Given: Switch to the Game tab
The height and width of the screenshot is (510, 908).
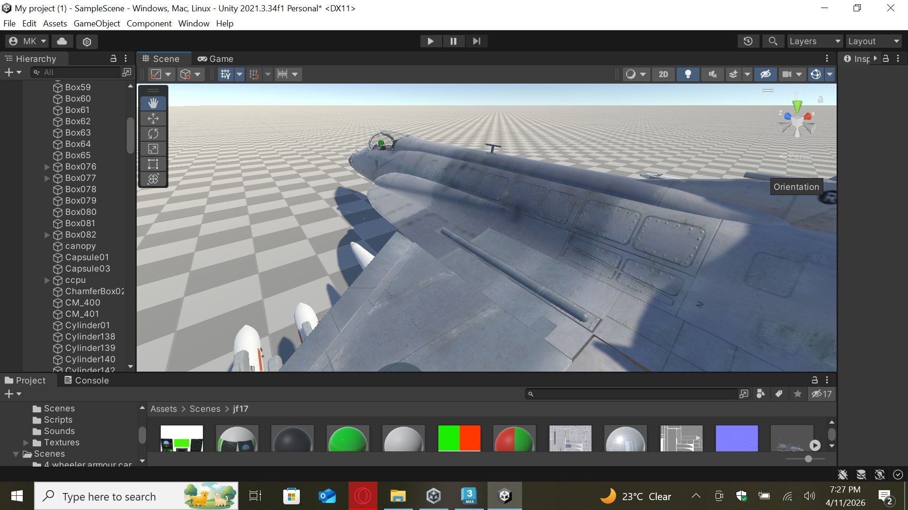Looking at the screenshot, I should coord(216,59).
